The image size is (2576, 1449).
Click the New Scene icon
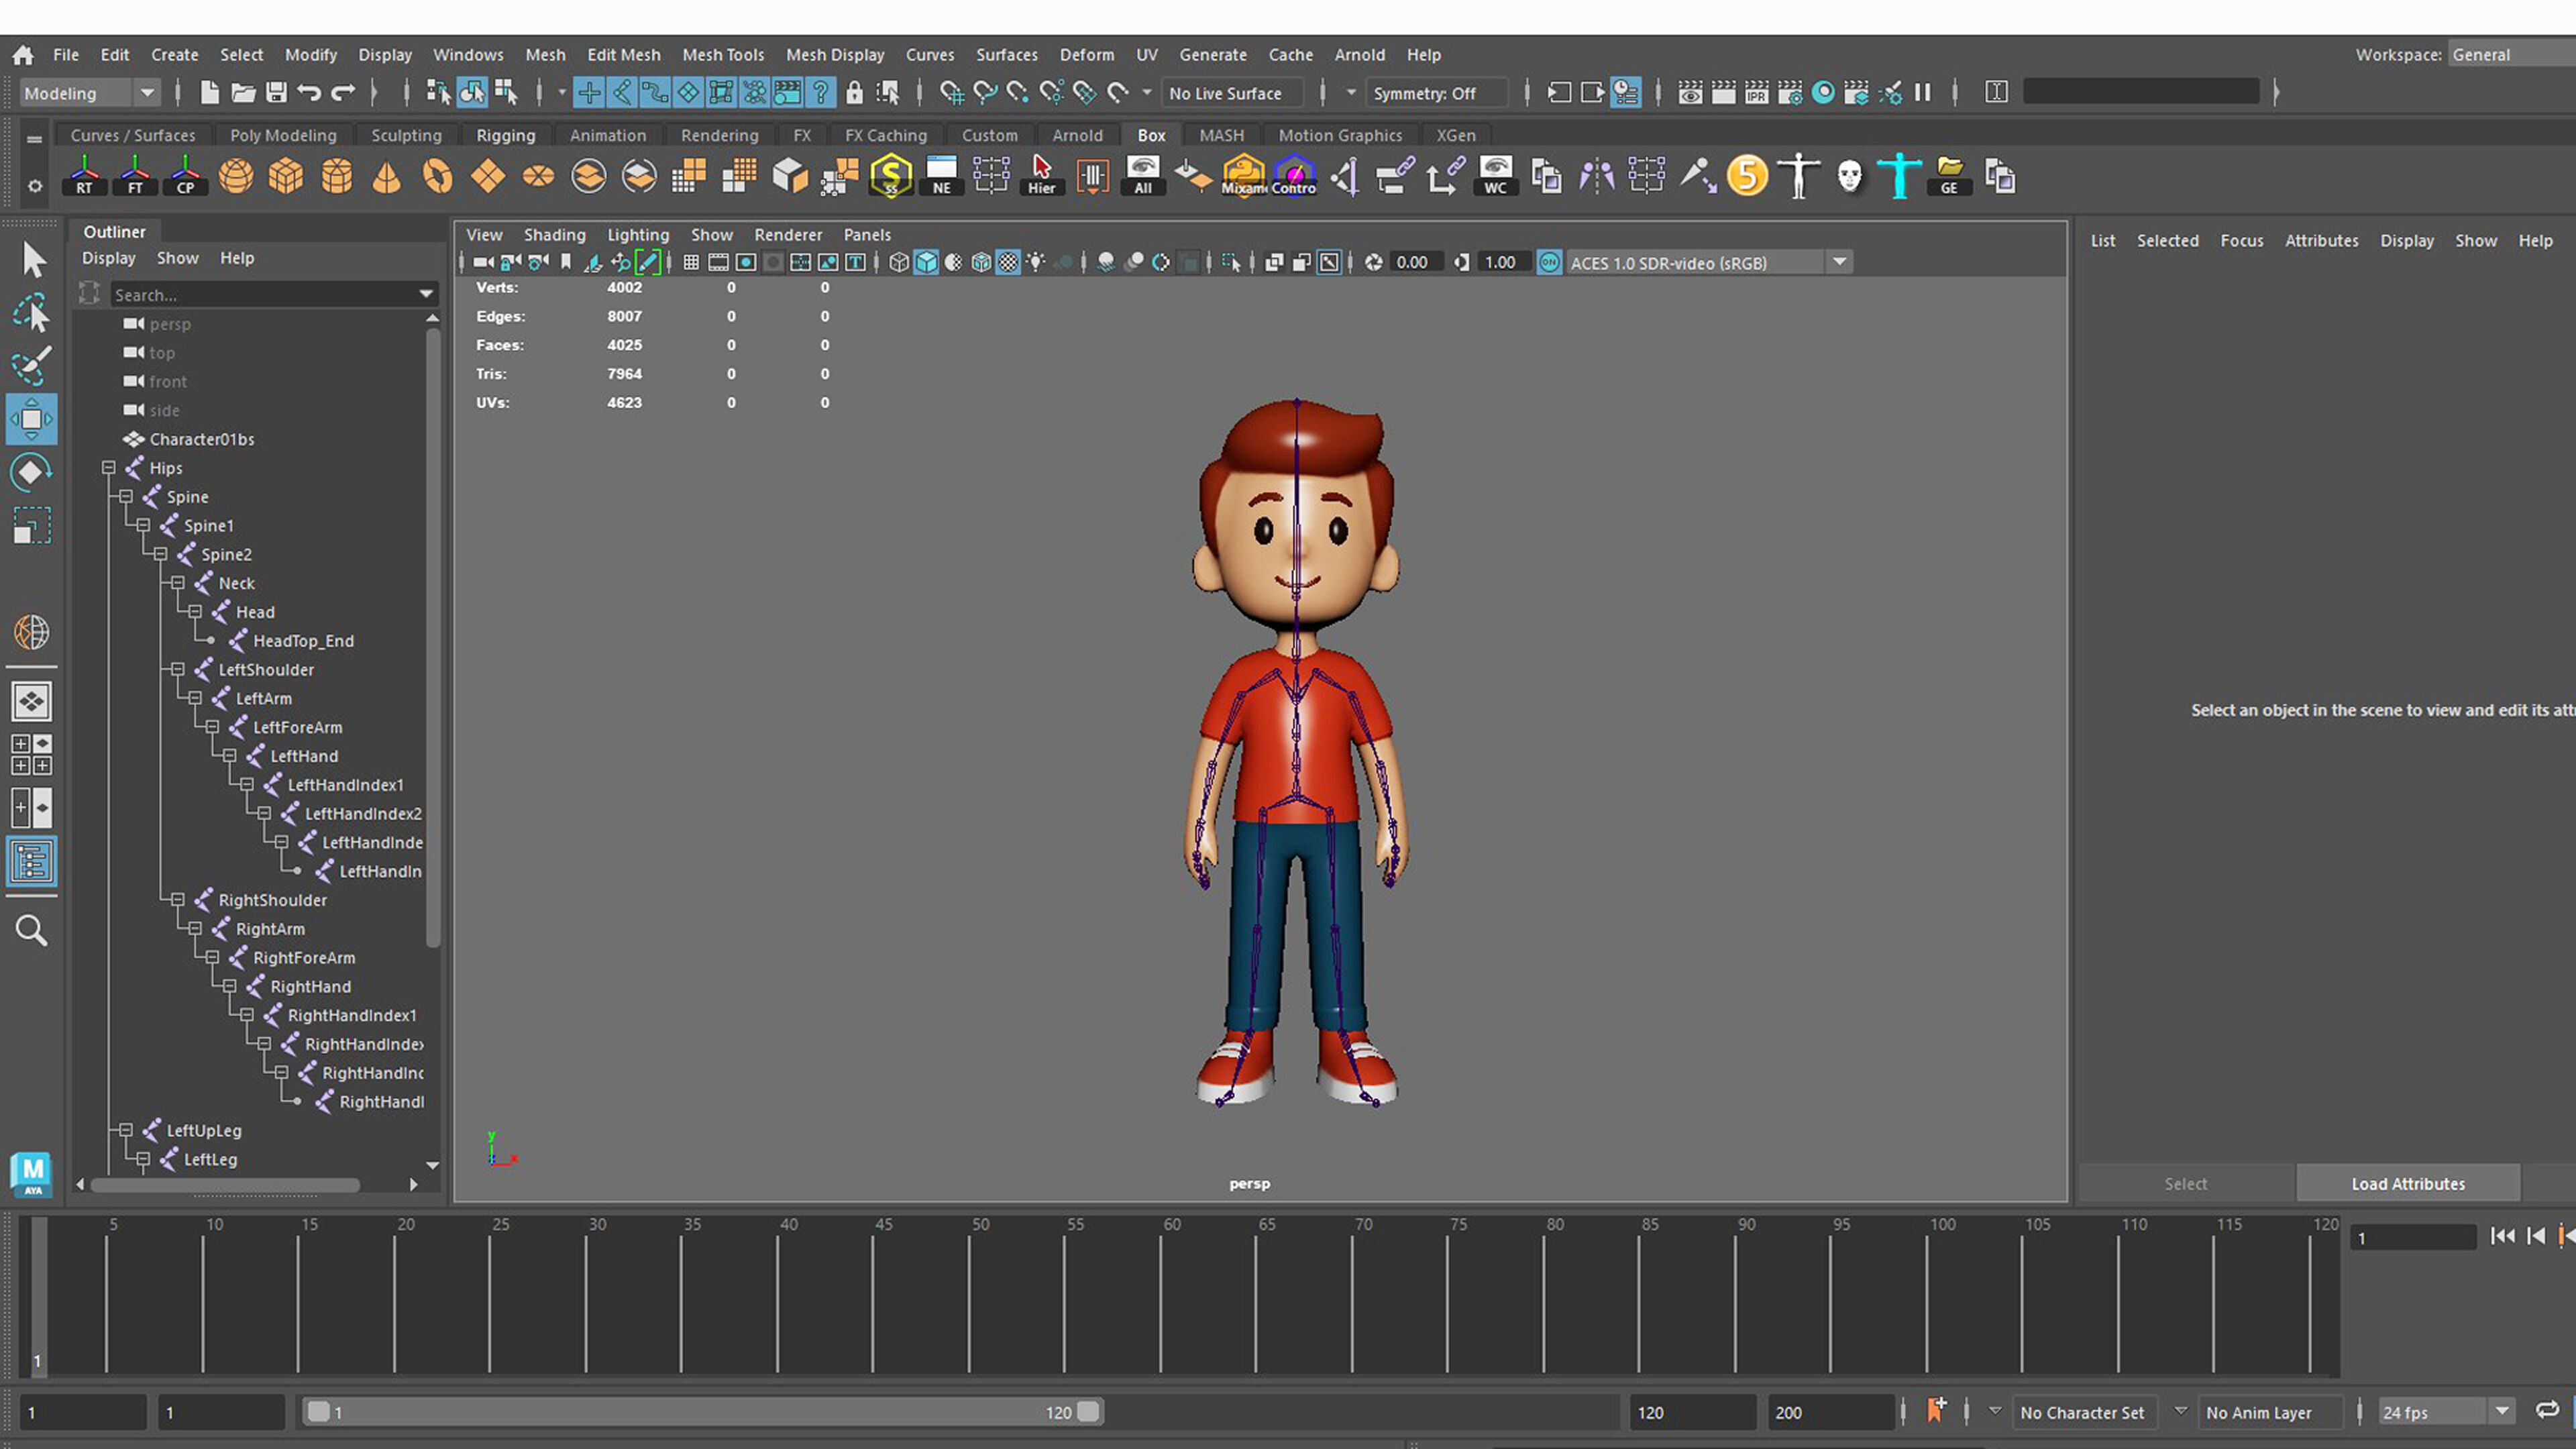click(209, 93)
